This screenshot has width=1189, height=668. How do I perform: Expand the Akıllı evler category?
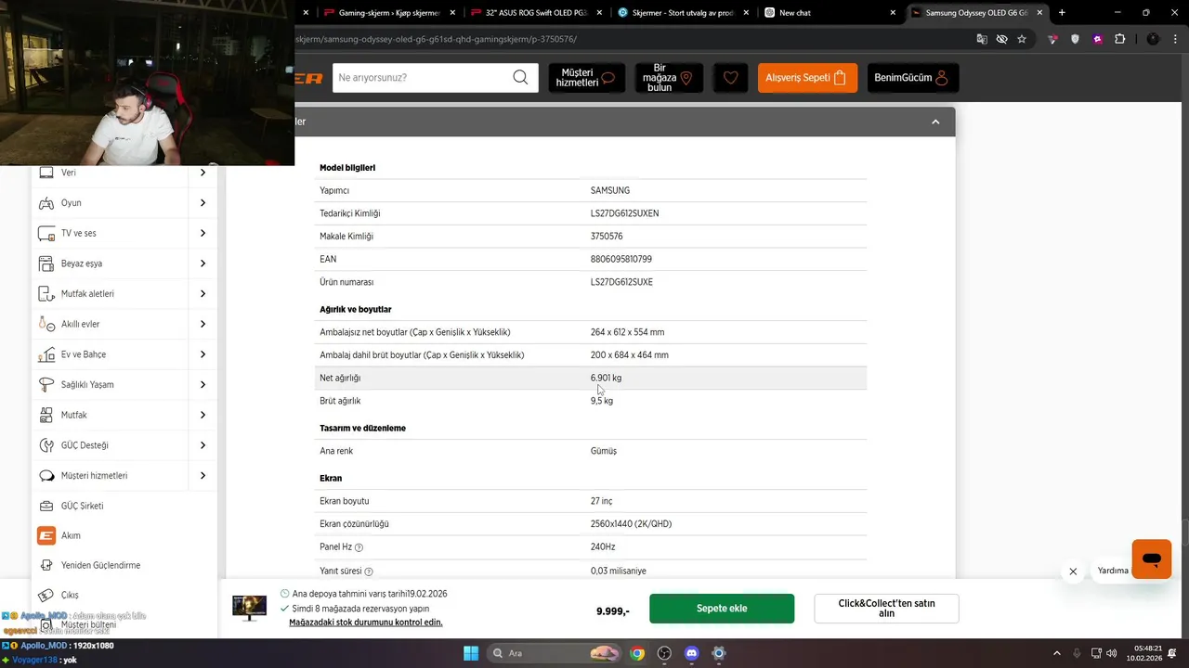coord(203,324)
